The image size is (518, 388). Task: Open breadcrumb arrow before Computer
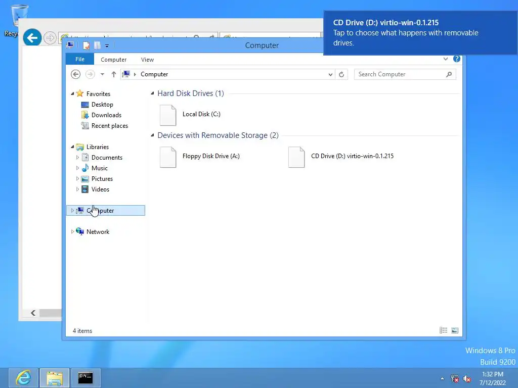pyautogui.click(x=135, y=75)
